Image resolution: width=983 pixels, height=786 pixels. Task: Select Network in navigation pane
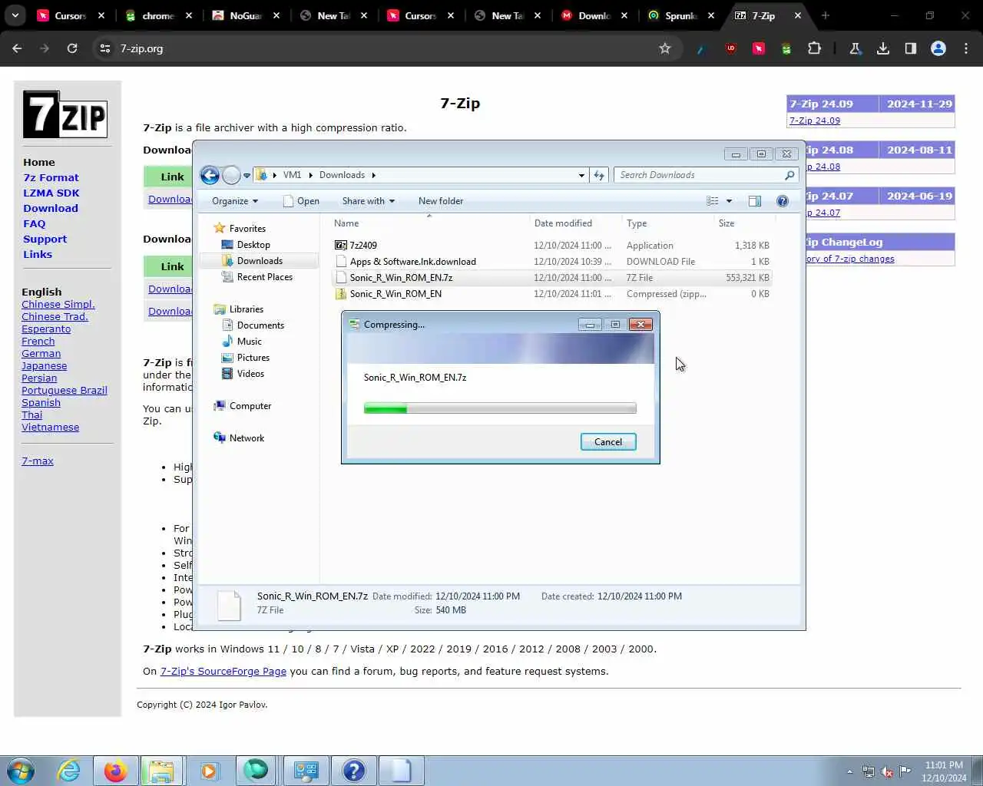pos(247,438)
